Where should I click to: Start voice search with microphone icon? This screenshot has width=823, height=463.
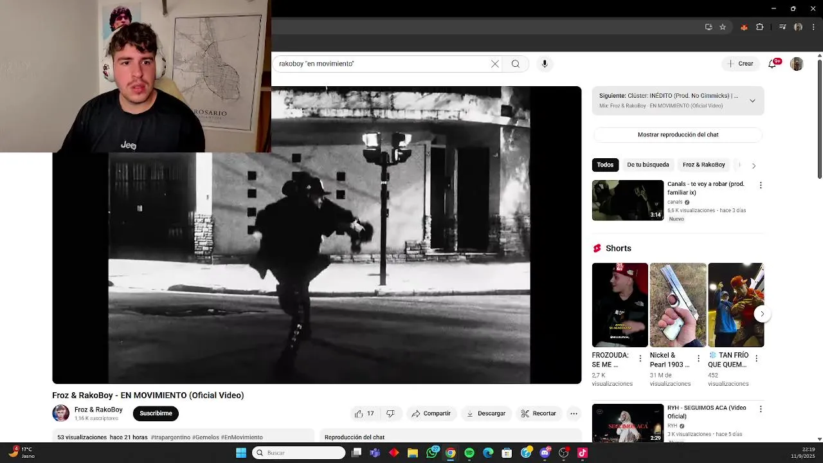[x=545, y=64]
